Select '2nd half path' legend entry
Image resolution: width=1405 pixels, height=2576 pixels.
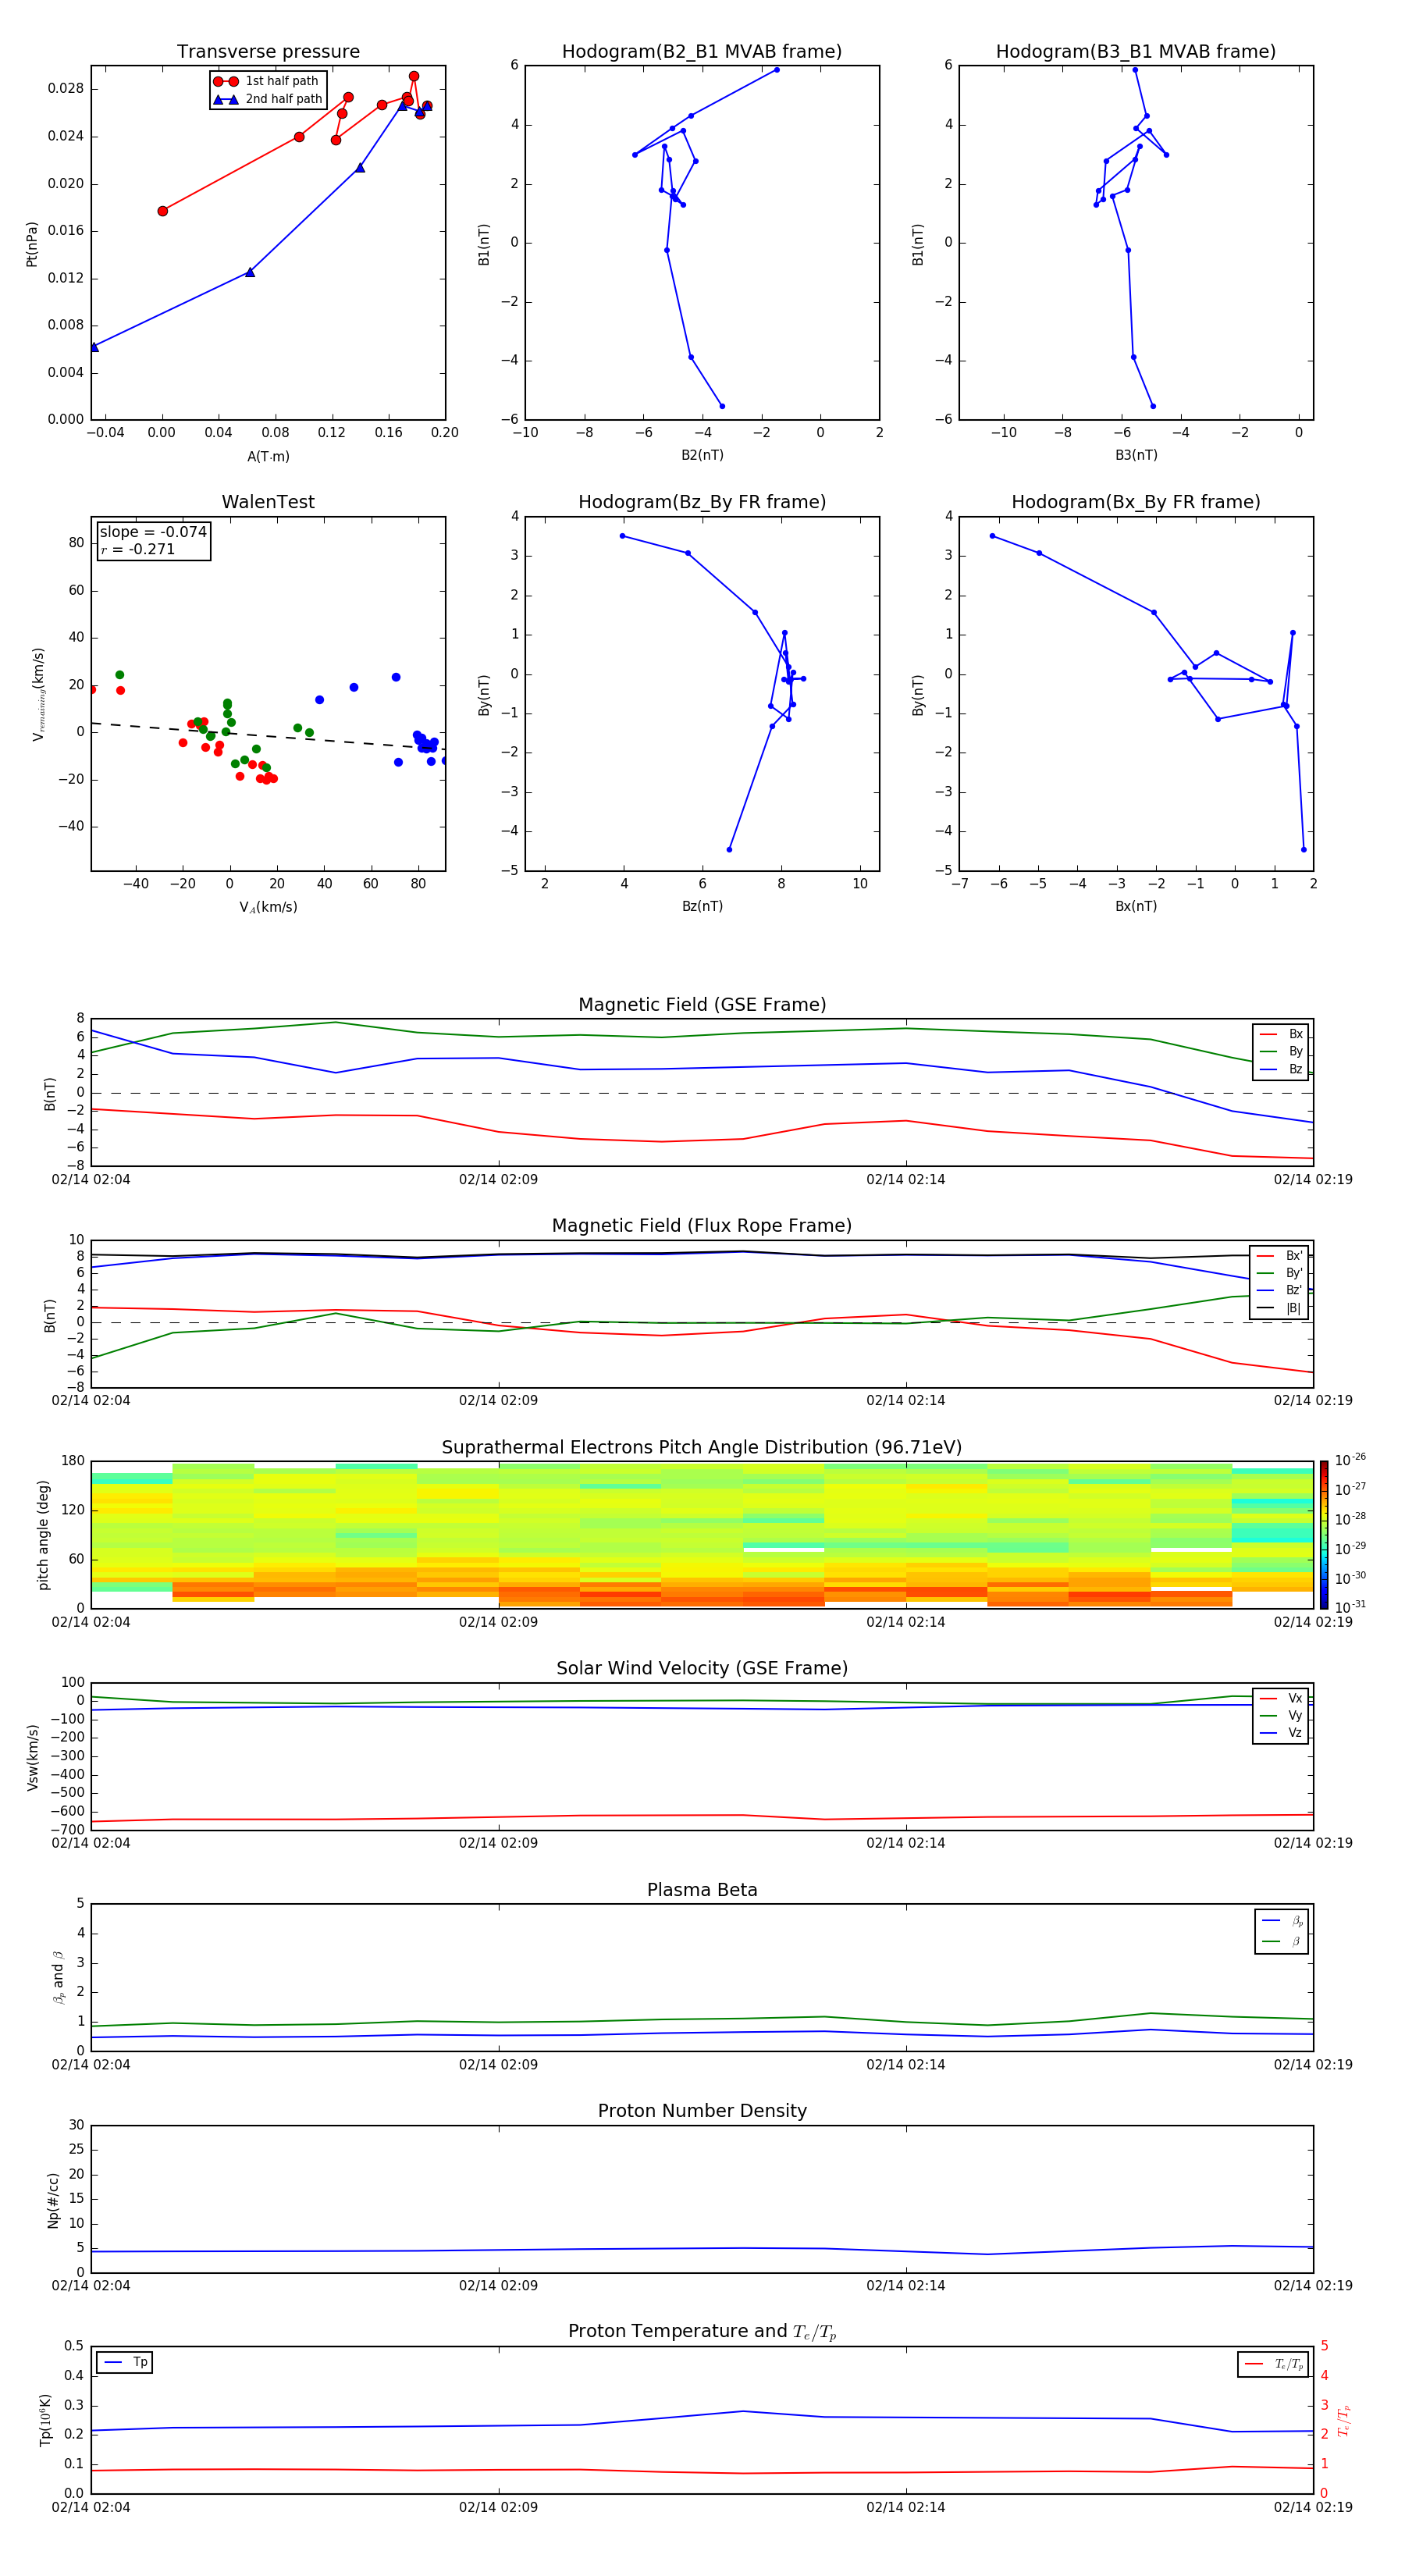267,99
